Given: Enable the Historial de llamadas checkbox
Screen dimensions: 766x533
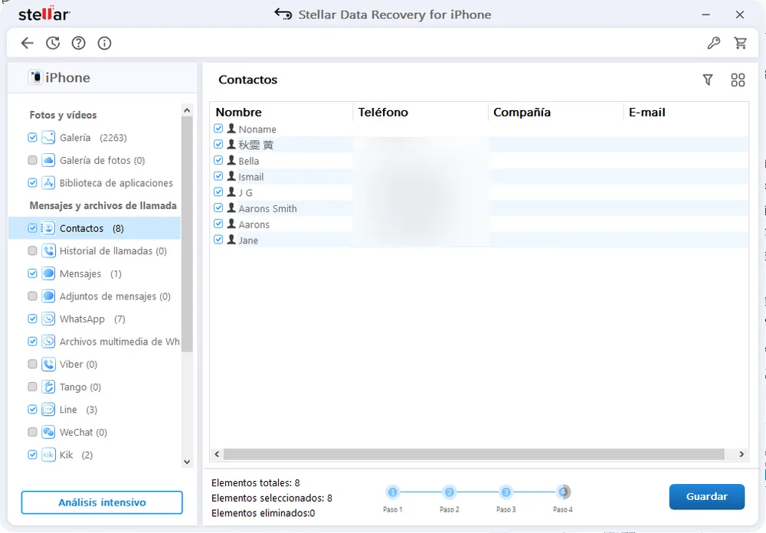Looking at the screenshot, I should 32,251.
